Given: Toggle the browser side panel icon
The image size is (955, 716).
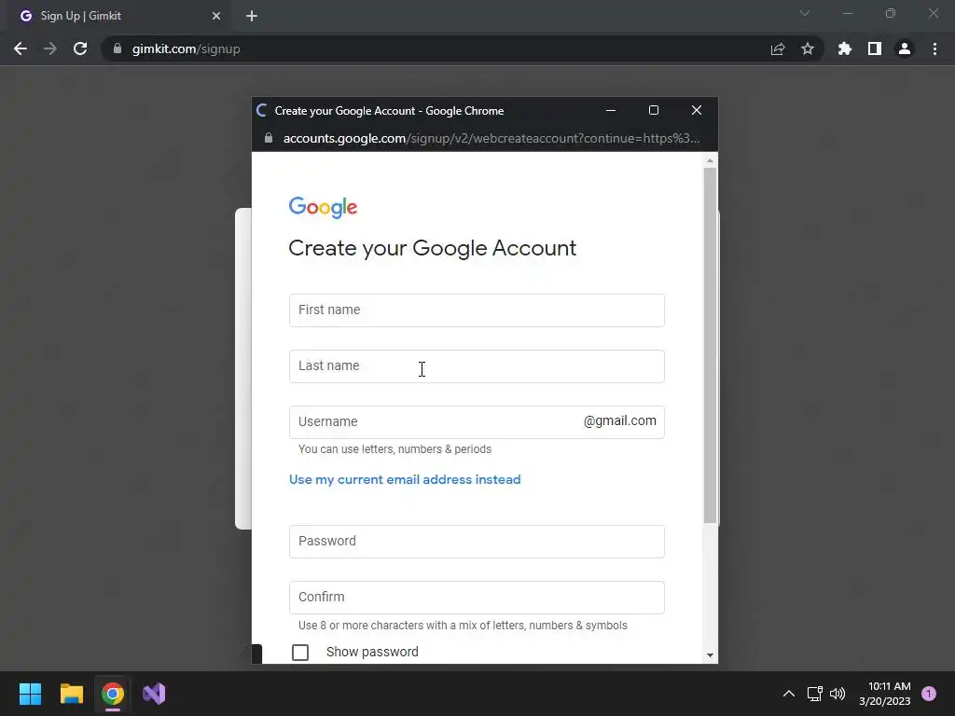Looking at the screenshot, I should [875, 48].
